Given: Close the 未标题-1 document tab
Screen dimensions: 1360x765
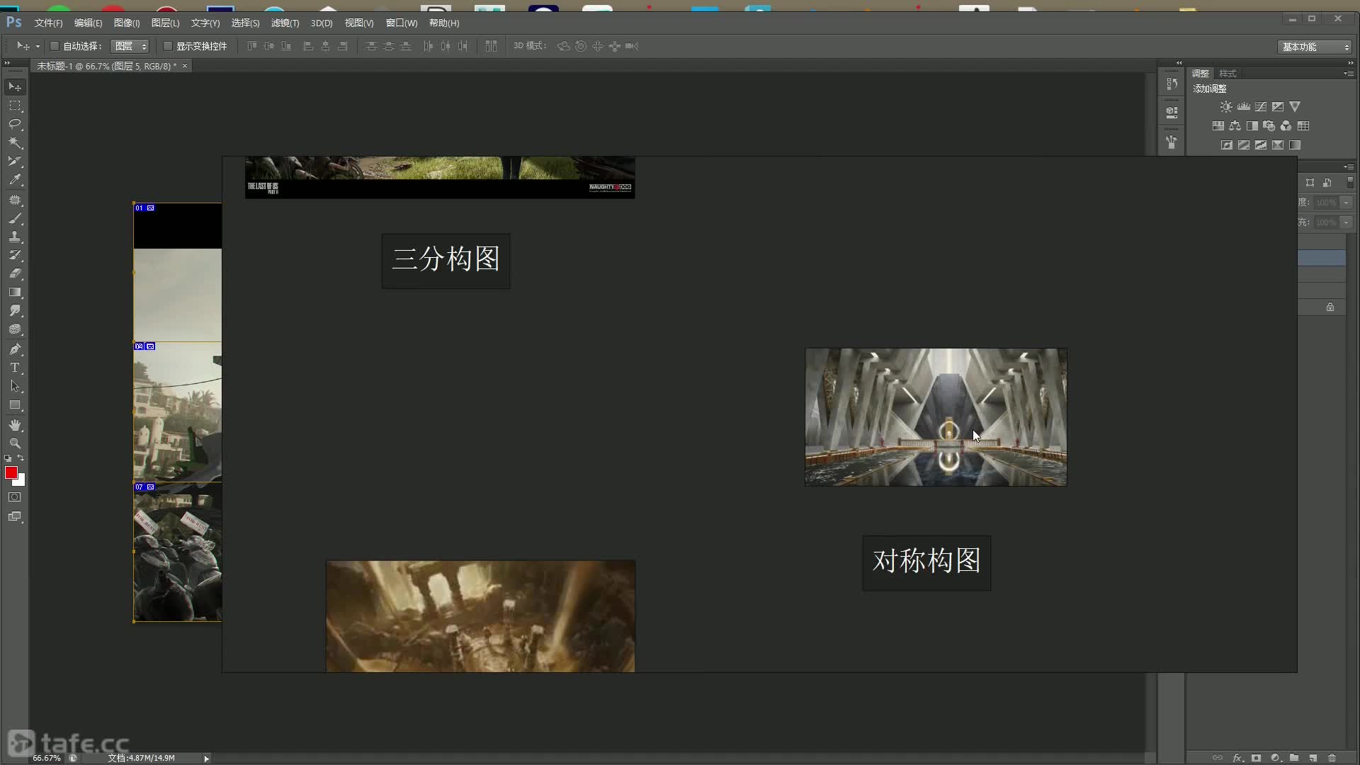Looking at the screenshot, I should 185,66.
